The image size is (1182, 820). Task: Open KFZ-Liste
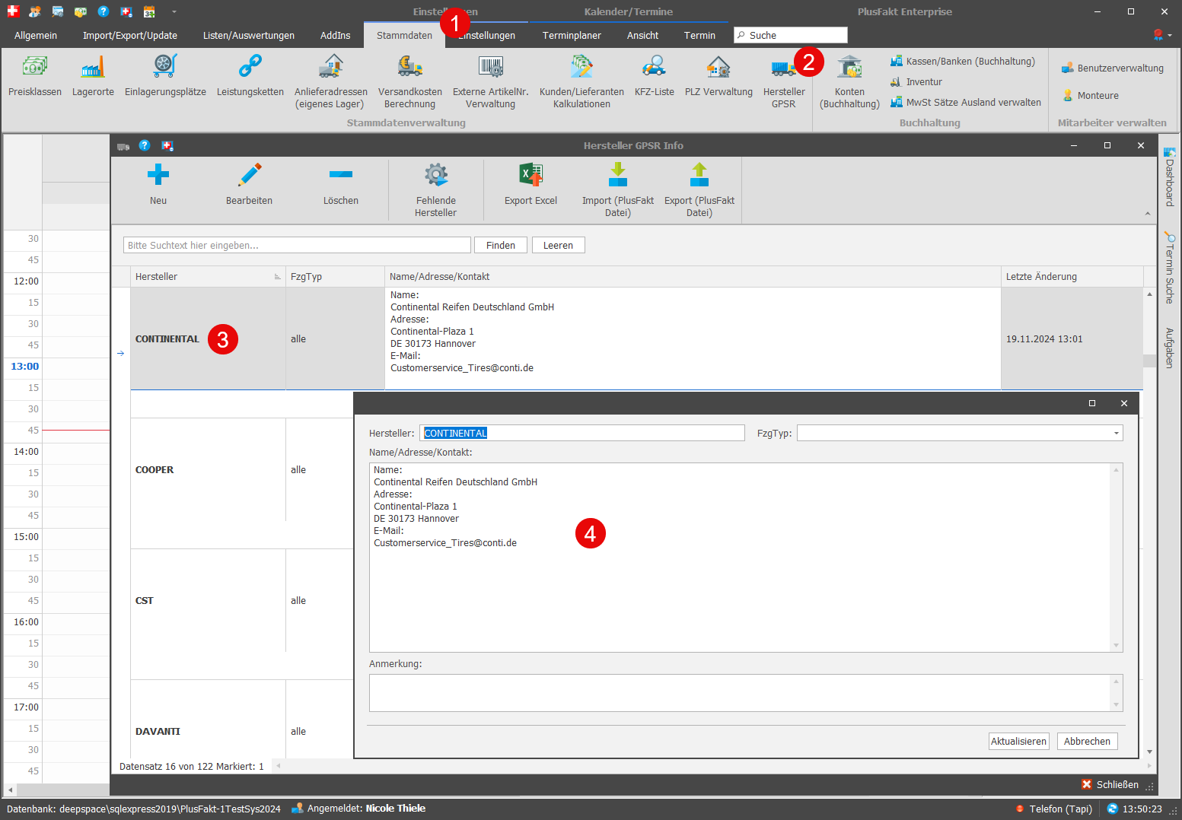pos(655,76)
